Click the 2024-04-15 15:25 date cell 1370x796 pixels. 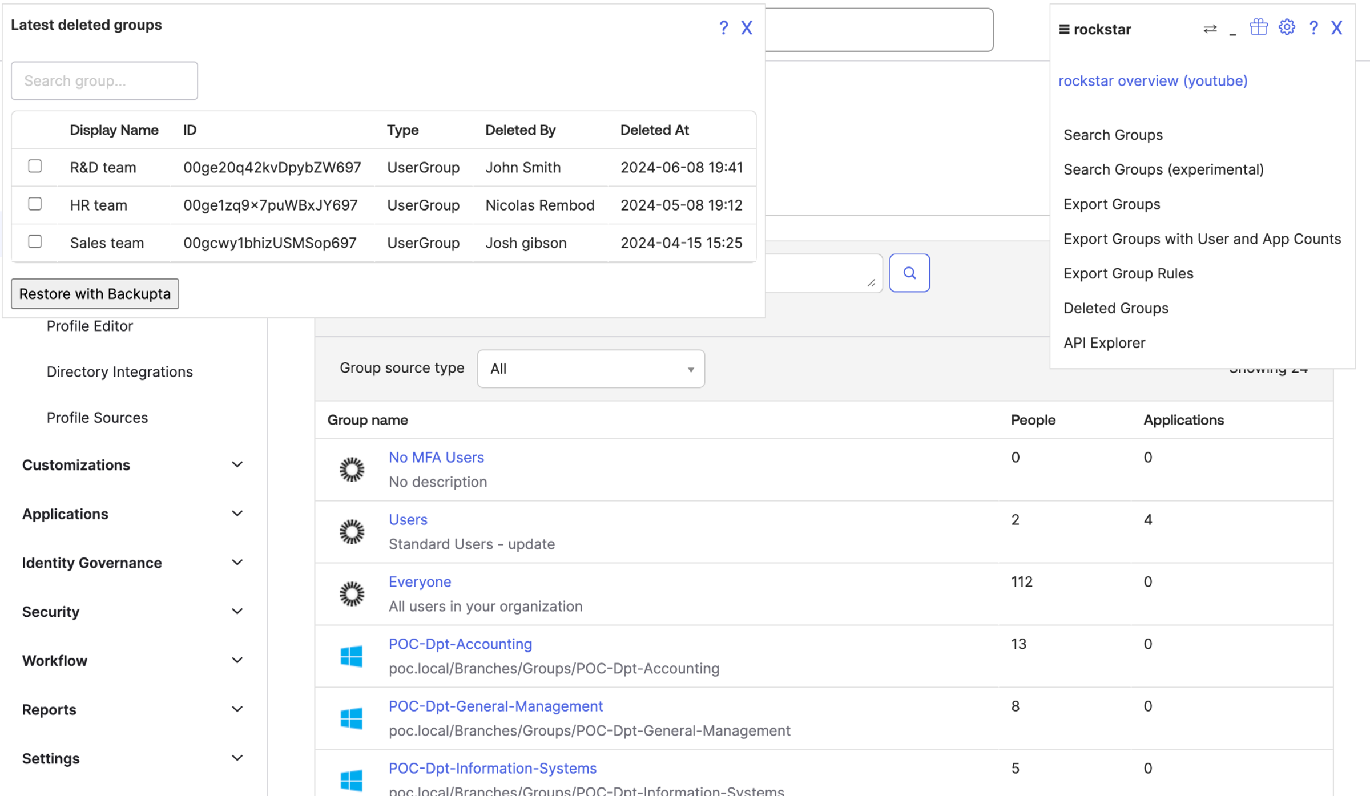[x=681, y=243]
